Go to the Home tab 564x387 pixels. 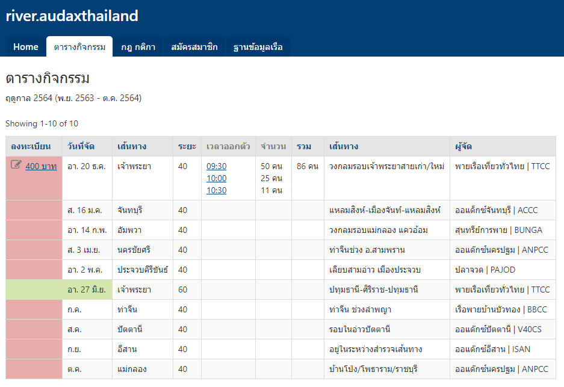pos(26,47)
